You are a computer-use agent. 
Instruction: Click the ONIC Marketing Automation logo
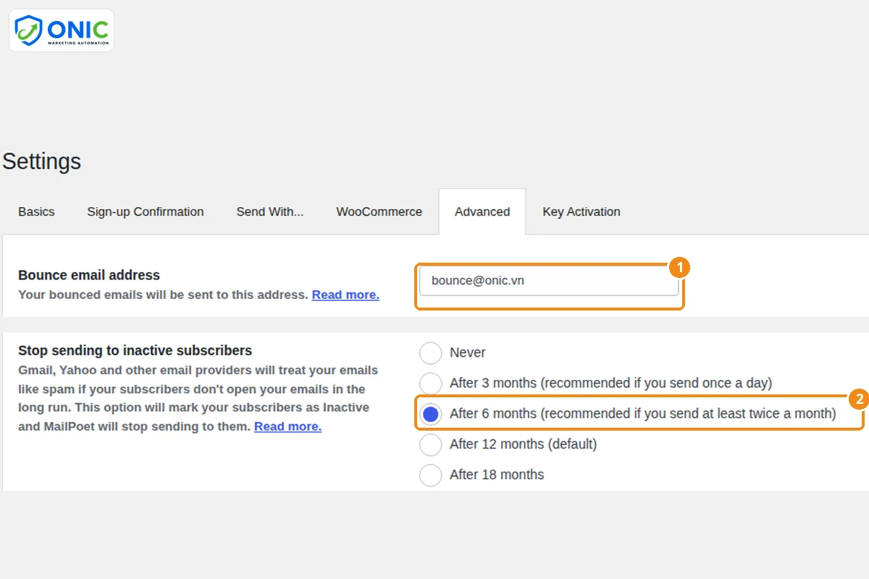pyautogui.click(x=62, y=30)
